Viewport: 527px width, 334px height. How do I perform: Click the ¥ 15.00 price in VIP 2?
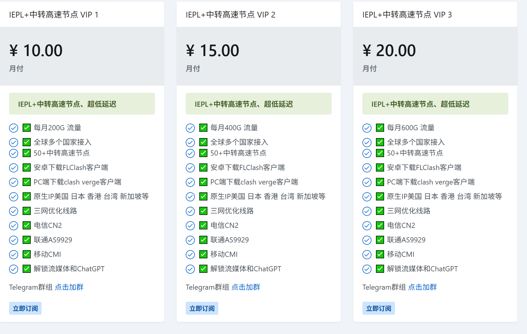point(213,50)
